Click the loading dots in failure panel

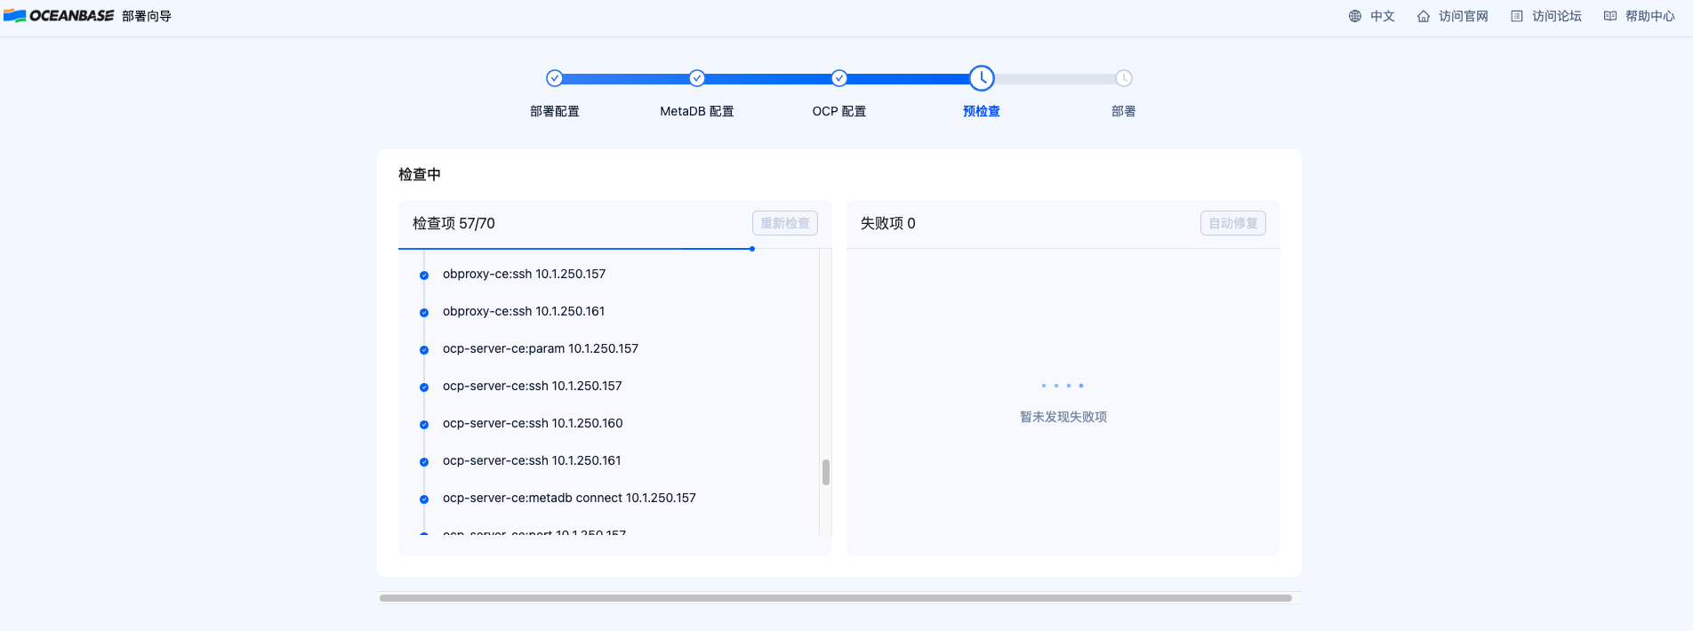click(x=1063, y=386)
